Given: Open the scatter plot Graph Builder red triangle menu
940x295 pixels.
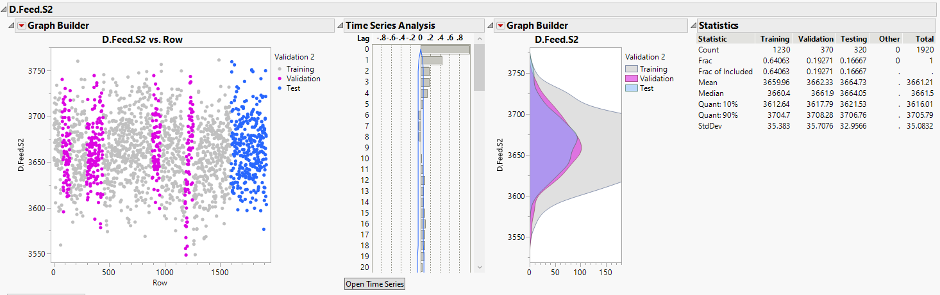Looking at the screenshot, I should click(x=21, y=26).
